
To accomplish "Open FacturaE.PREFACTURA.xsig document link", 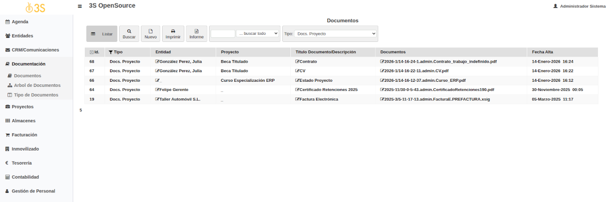I will [437, 99].
